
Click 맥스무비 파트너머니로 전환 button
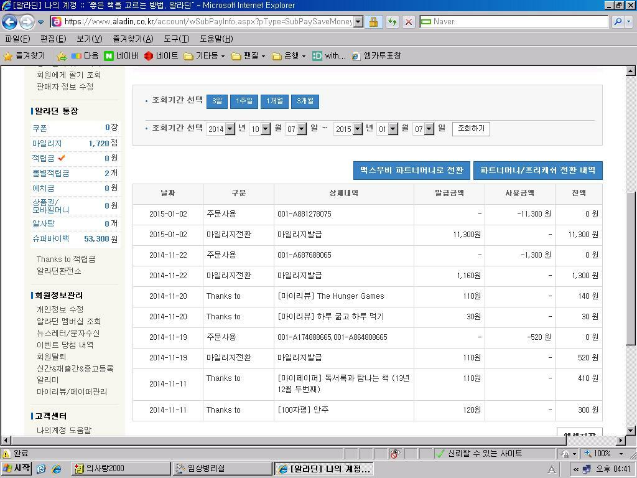(x=412, y=171)
